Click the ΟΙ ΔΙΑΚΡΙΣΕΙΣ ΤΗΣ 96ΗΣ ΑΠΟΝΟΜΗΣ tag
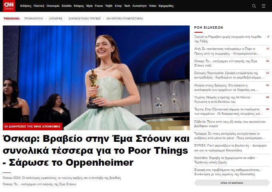Image resolution: width=272 pixels, height=192 pixels. 32,126
